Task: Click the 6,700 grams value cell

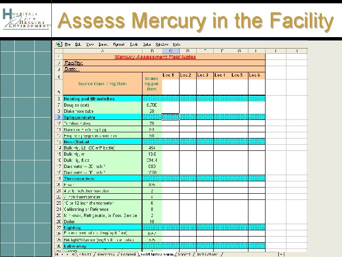Action: point(152,105)
